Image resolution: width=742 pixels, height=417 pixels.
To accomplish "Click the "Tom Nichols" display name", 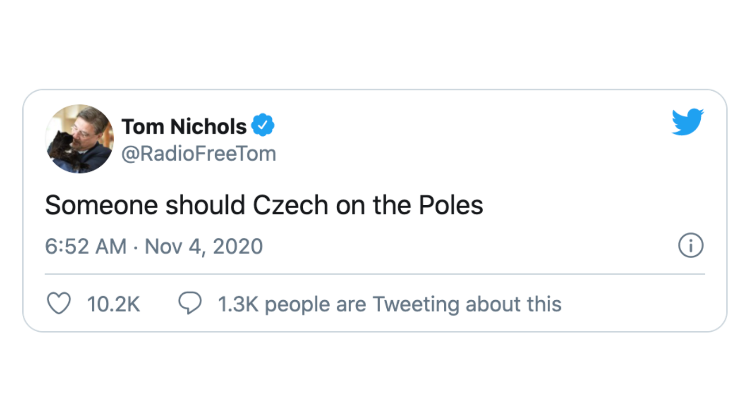I will pyautogui.click(x=184, y=126).
